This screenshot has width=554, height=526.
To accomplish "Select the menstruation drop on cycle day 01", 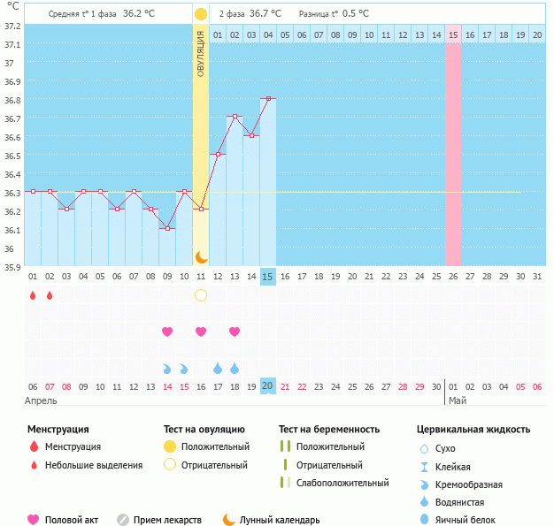I will click(33, 295).
